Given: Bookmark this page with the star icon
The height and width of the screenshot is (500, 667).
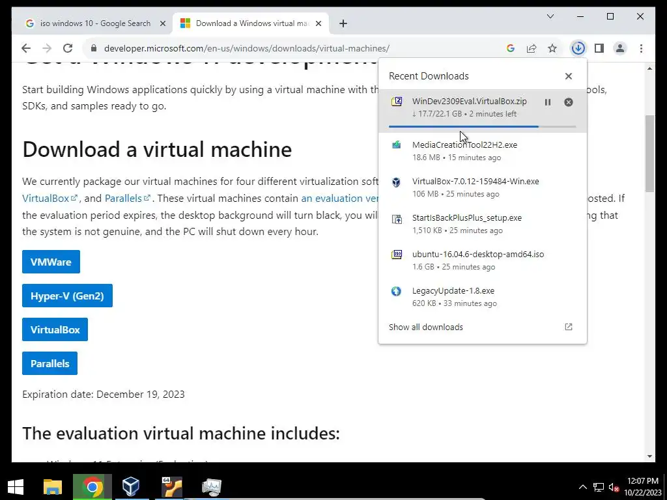Looking at the screenshot, I should coord(552,48).
